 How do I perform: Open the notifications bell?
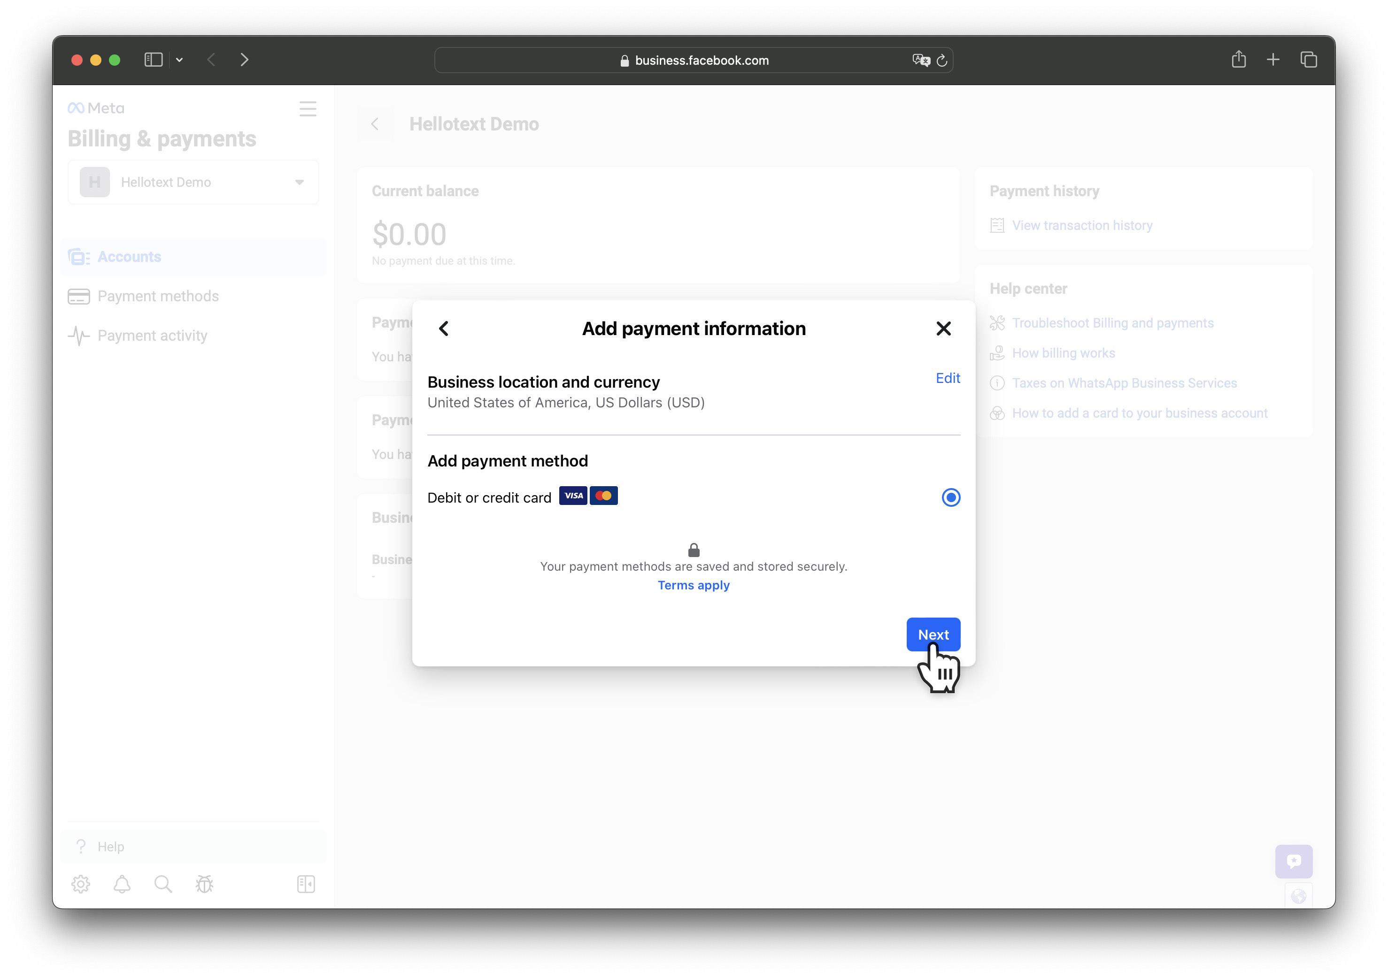click(x=122, y=884)
